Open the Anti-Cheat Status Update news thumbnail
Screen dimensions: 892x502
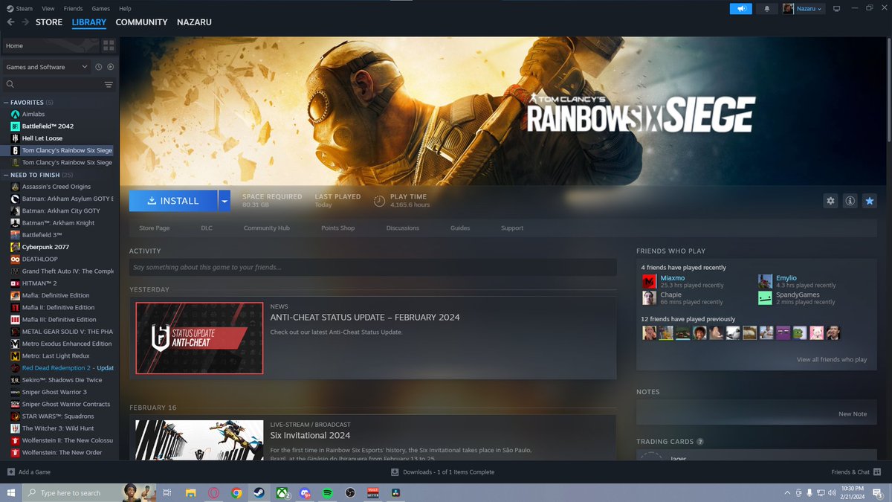(x=199, y=338)
